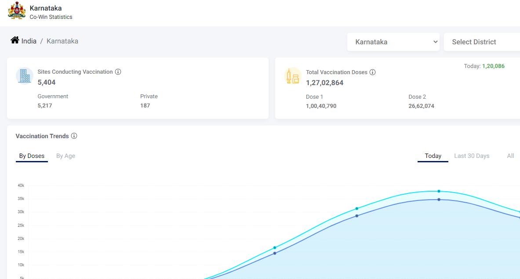Click the peak point on dark blue line
This screenshot has width=520, height=279.
pos(439,200)
